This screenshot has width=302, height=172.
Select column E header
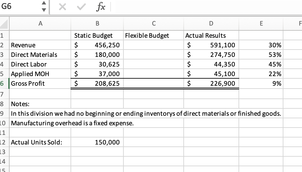pyautogui.click(x=261, y=23)
